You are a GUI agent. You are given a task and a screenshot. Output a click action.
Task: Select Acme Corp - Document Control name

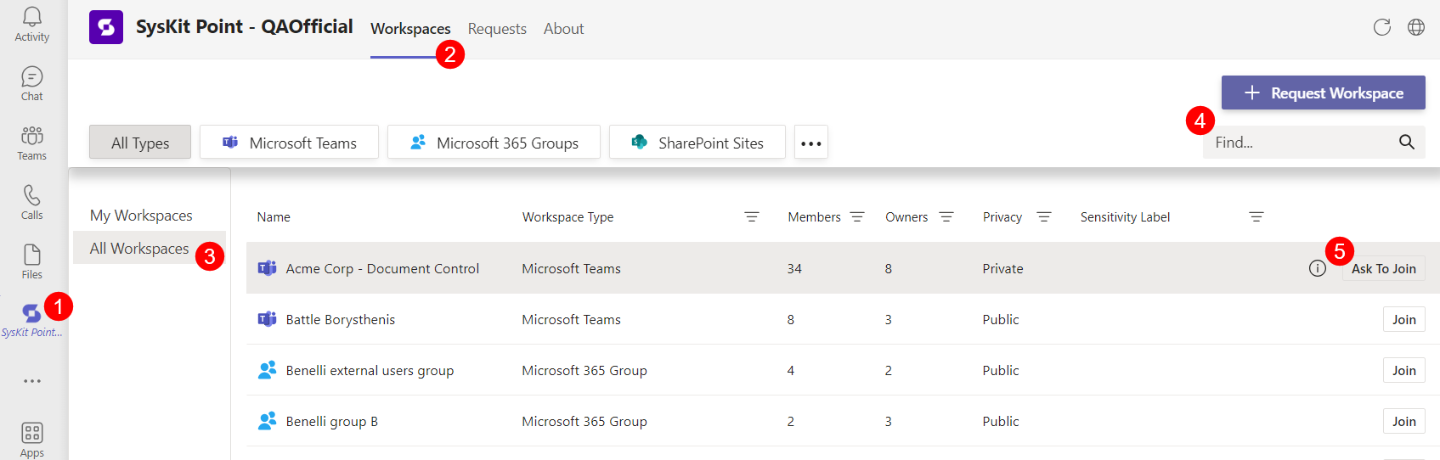click(382, 268)
